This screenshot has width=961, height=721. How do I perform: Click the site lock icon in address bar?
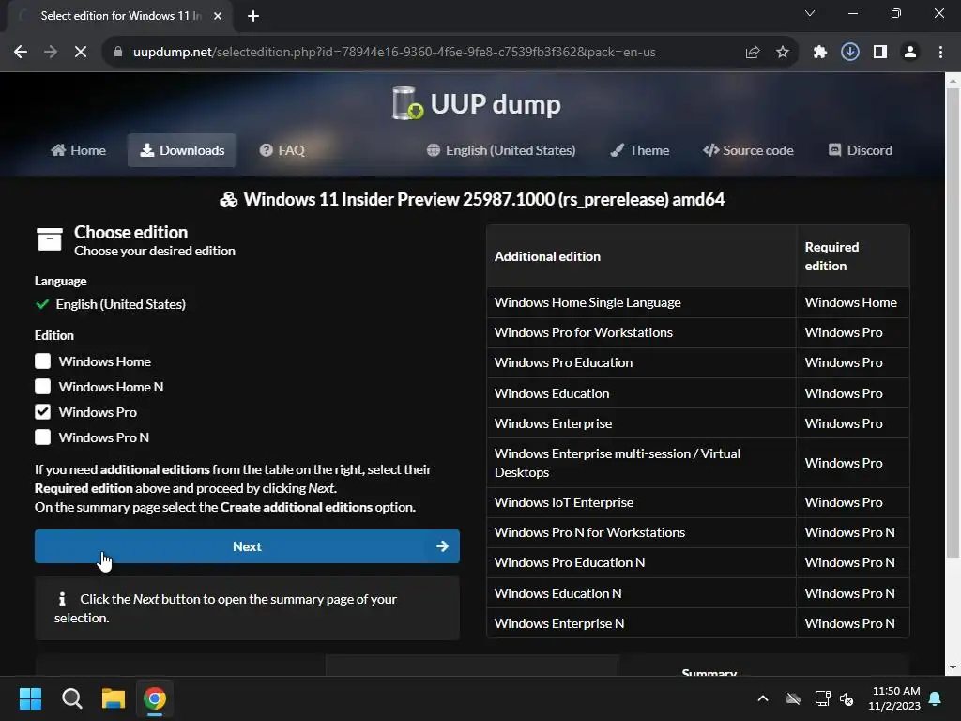[x=118, y=53]
